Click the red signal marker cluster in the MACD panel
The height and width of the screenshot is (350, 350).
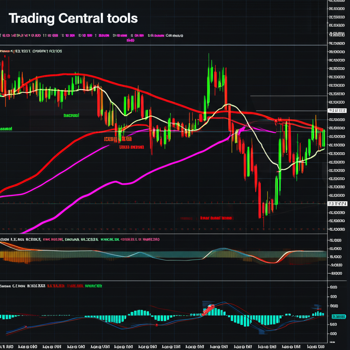(x=208, y=309)
